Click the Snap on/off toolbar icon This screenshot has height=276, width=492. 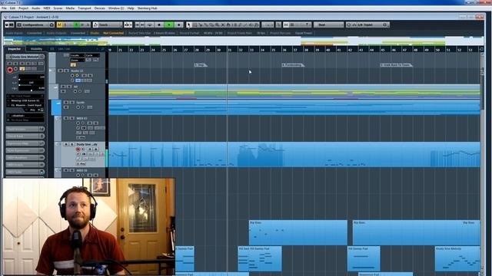(286, 25)
